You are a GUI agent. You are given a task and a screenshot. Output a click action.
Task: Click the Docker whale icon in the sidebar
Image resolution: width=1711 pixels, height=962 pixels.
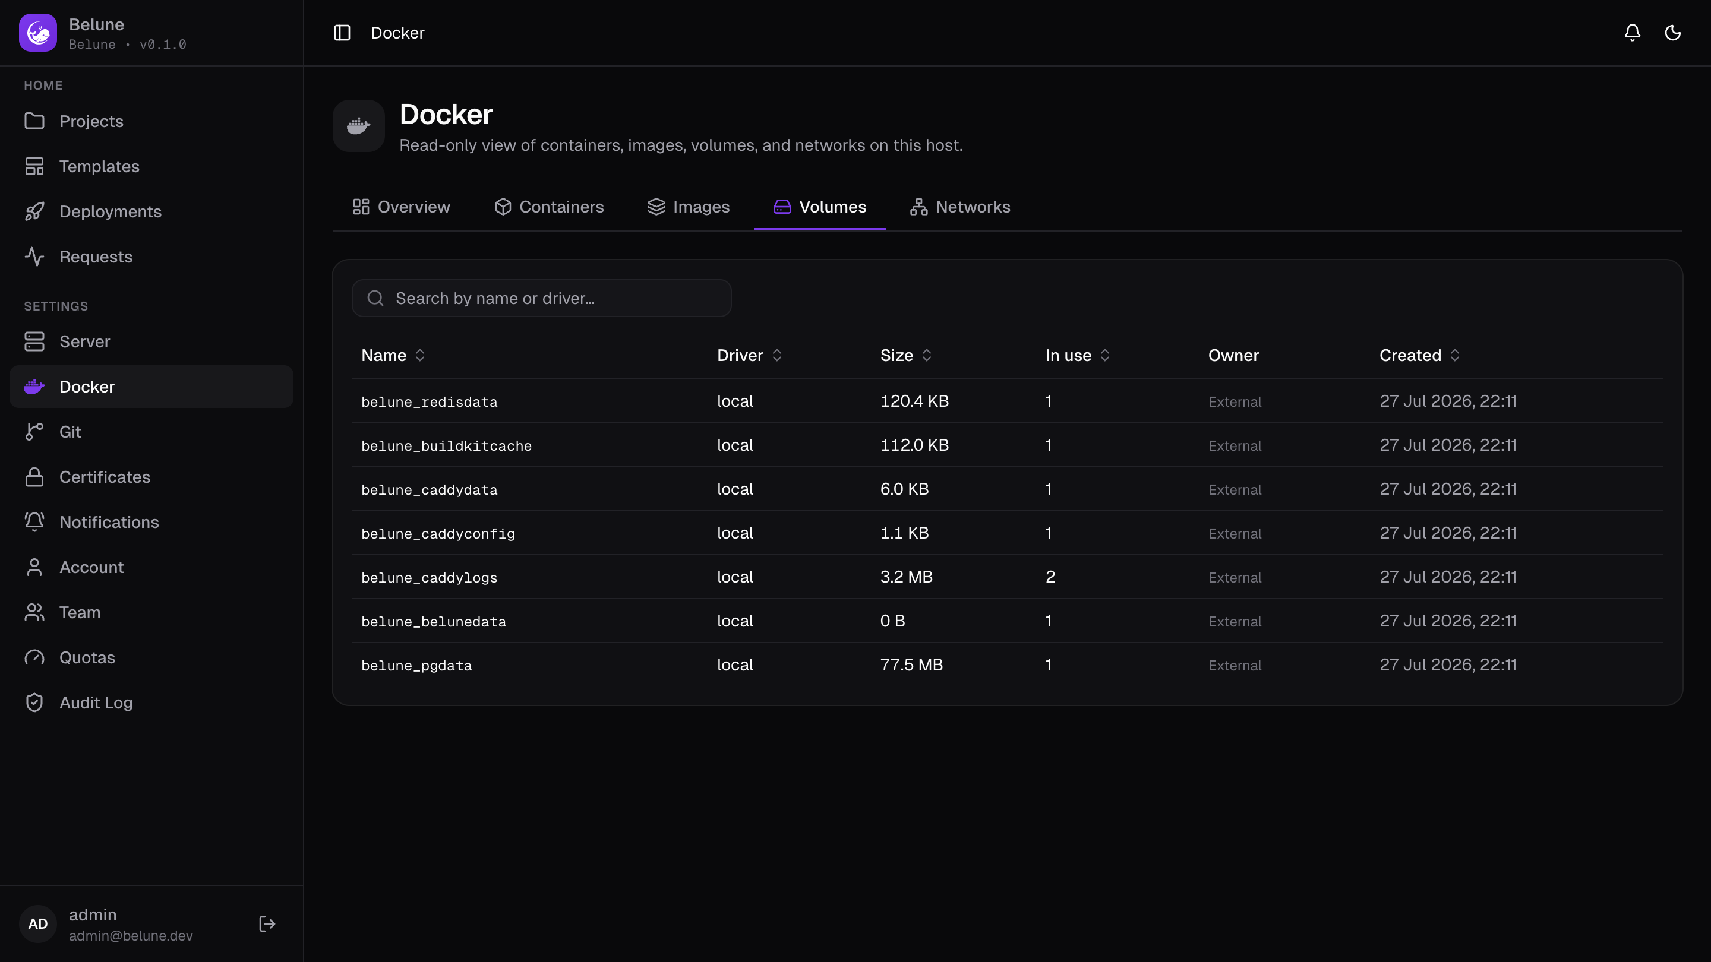coord(34,387)
